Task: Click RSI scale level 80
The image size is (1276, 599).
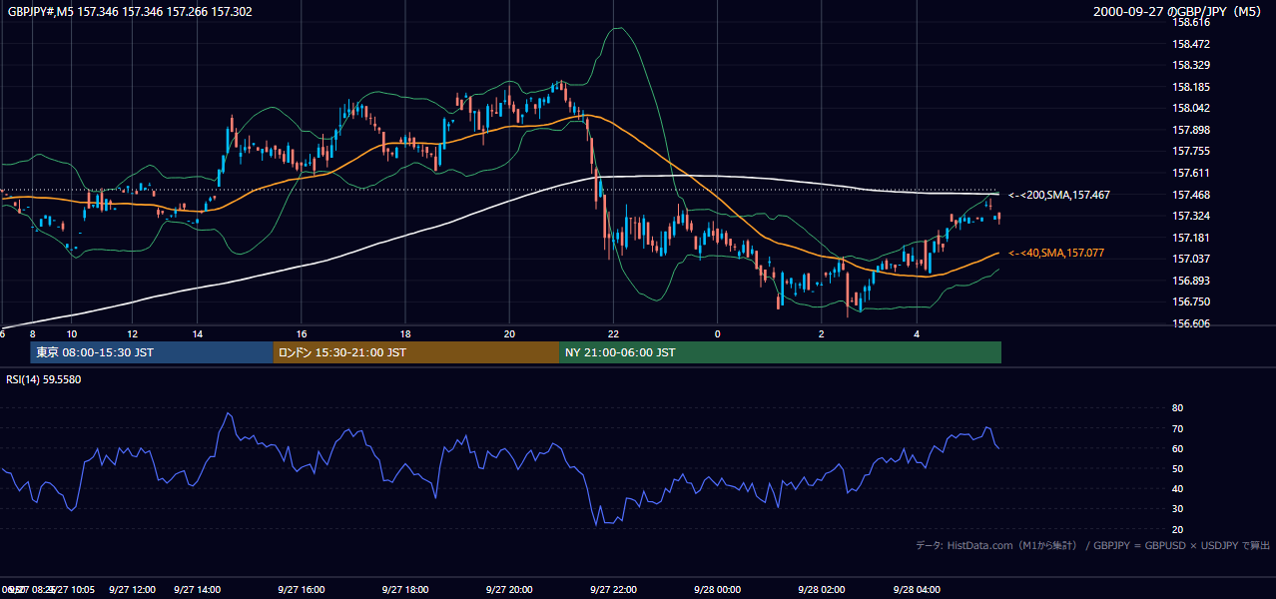Action: [1177, 408]
